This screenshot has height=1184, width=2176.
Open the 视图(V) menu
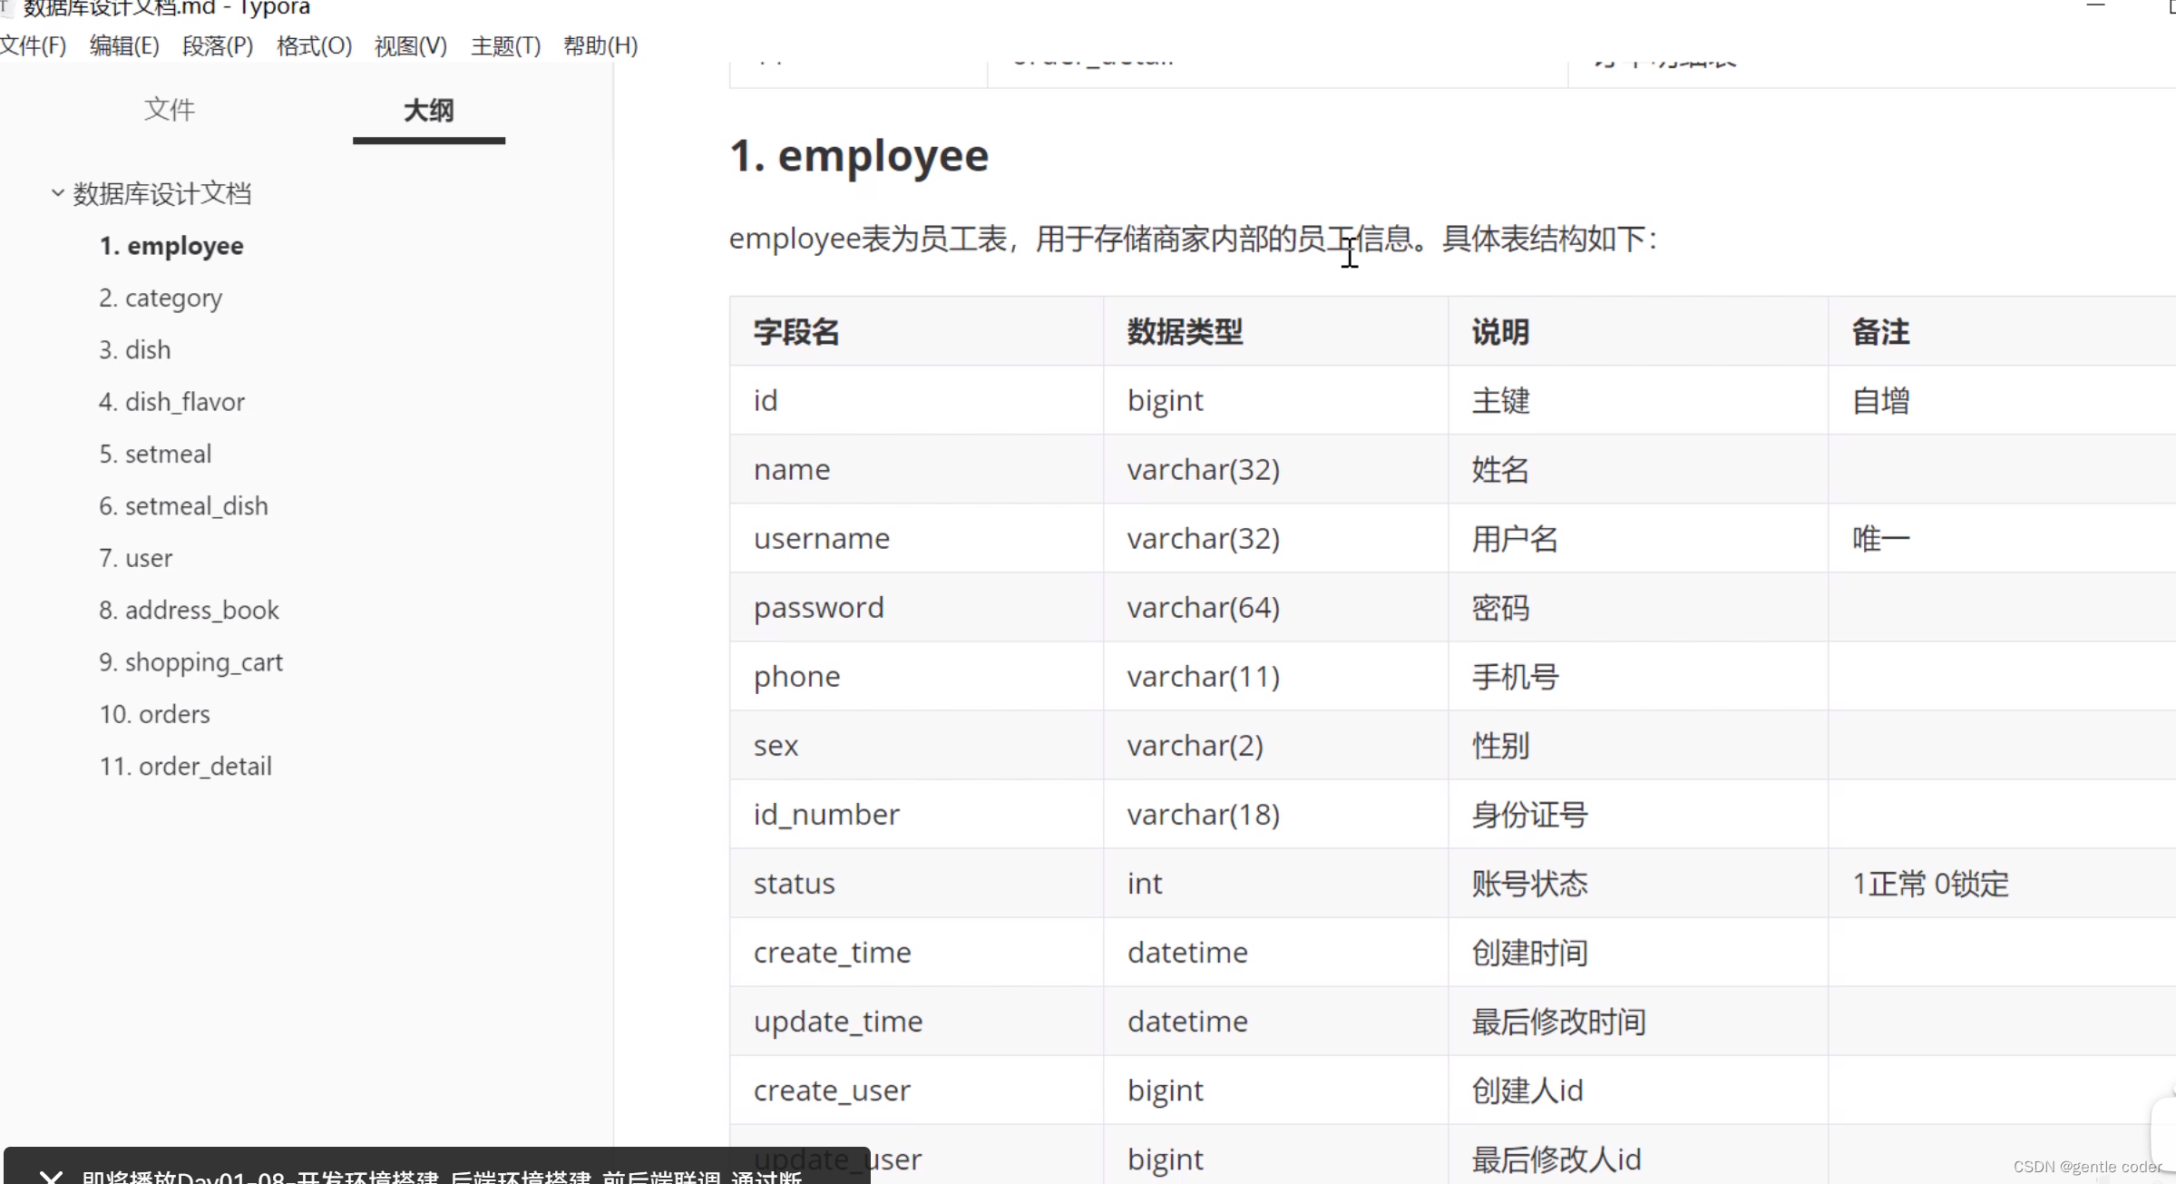click(x=411, y=45)
